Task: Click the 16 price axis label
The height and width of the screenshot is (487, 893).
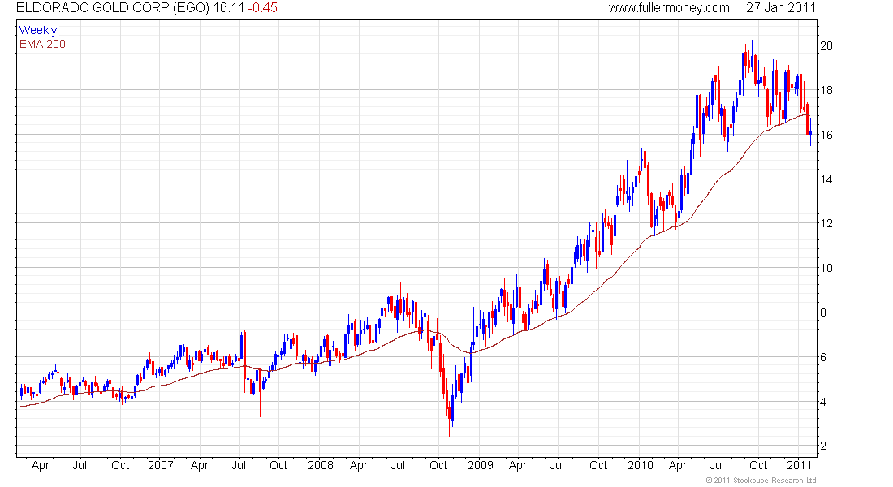Action: click(826, 135)
